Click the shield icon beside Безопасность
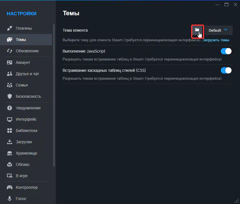 10,96
